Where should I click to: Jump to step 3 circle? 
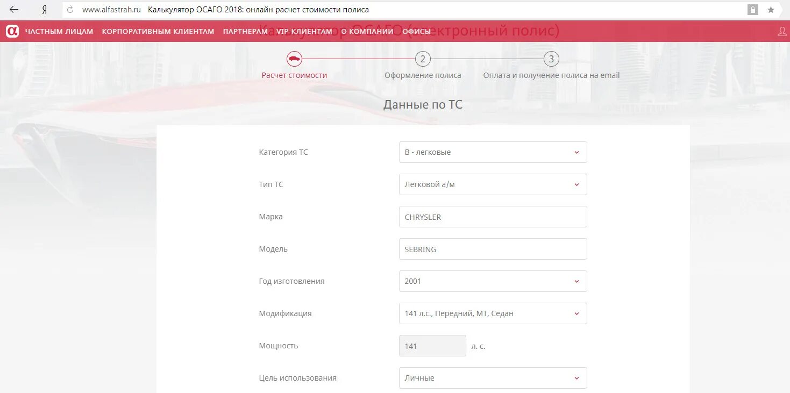[551, 59]
